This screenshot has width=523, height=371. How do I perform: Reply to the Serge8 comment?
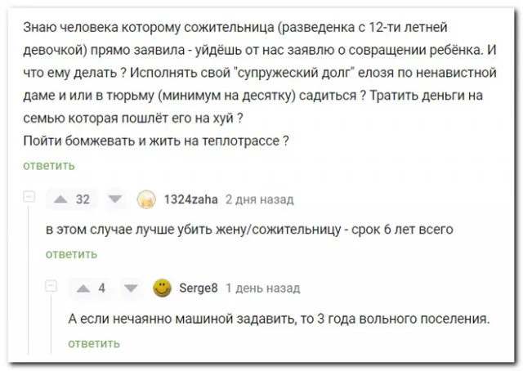(x=94, y=343)
